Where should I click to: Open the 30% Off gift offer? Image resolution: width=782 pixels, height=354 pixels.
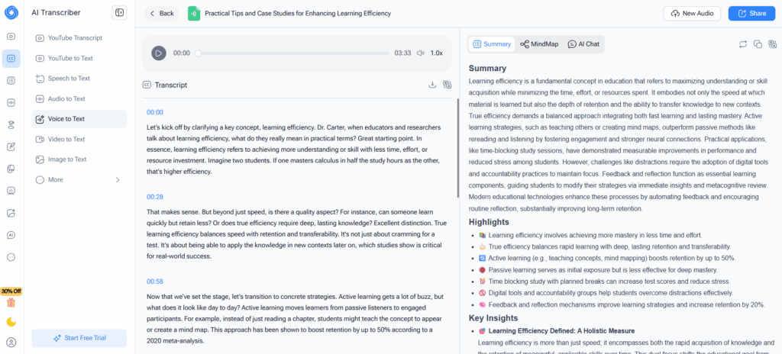(x=11, y=298)
